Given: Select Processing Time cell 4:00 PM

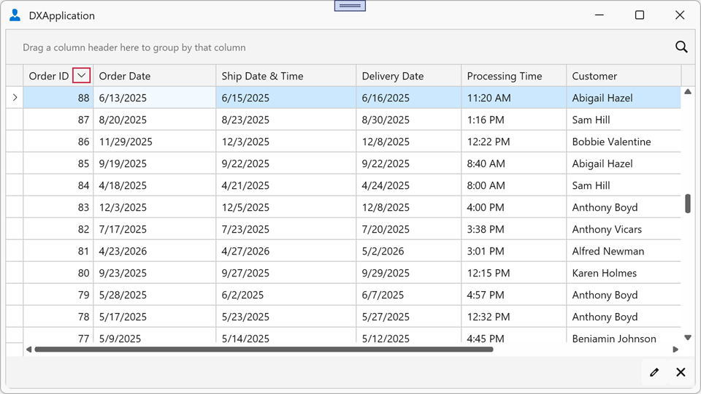Looking at the screenshot, I should tap(513, 207).
